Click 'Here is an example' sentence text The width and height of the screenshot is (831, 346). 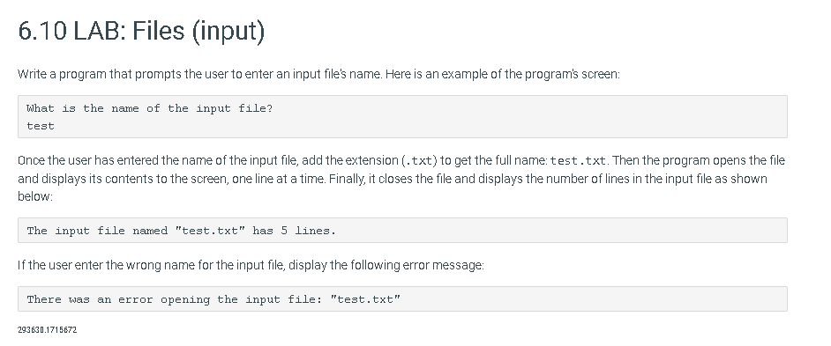coord(503,74)
